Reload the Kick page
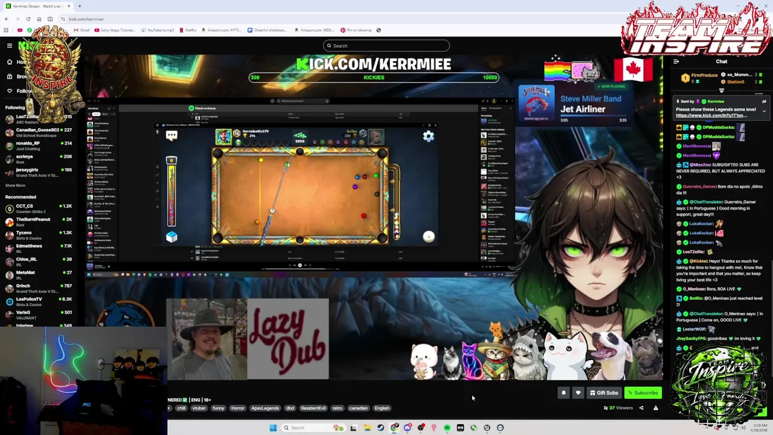773x435 pixels. coord(28,19)
